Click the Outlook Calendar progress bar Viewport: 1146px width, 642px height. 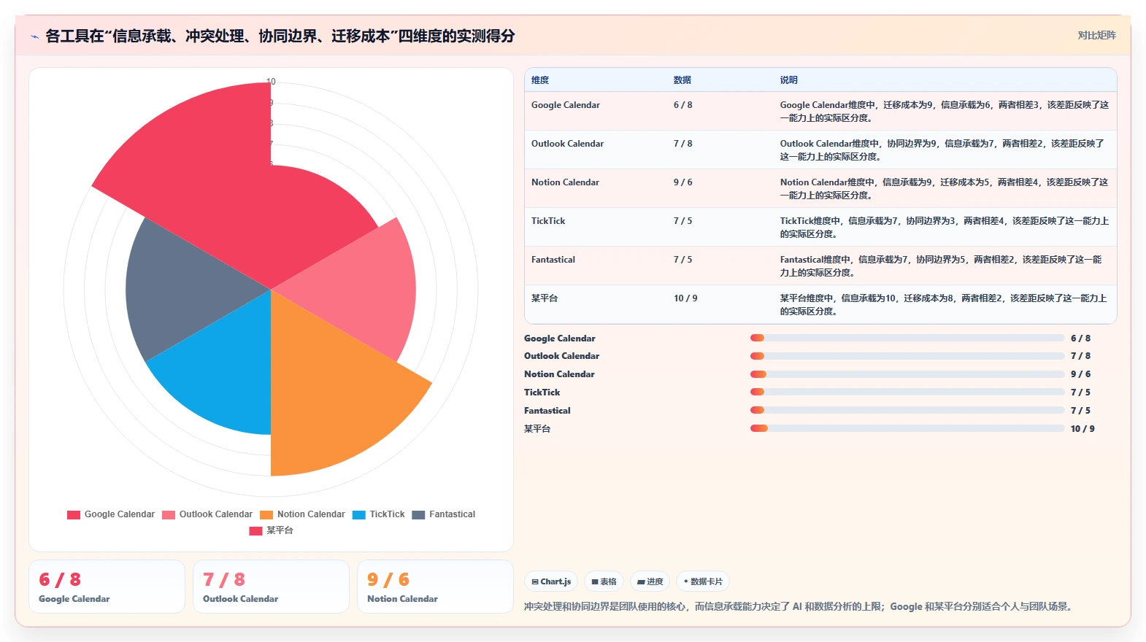pyautogui.click(x=907, y=356)
